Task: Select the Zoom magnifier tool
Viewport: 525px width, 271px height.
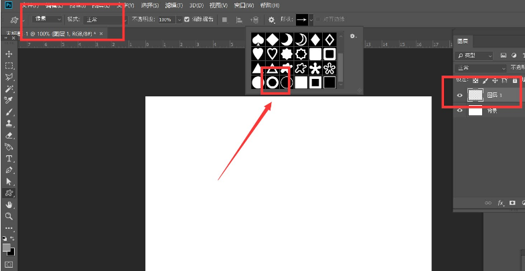Action: 9,216
